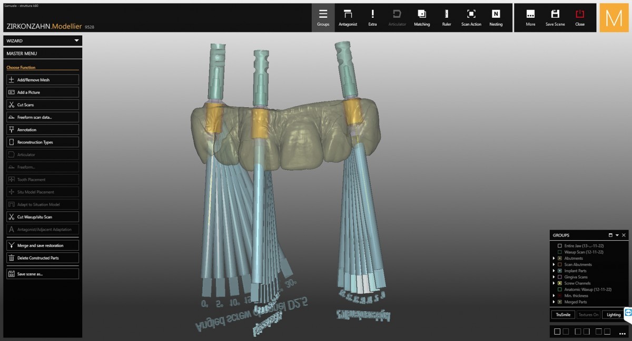Show the Gingiva Scans group

(x=559, y=277)
